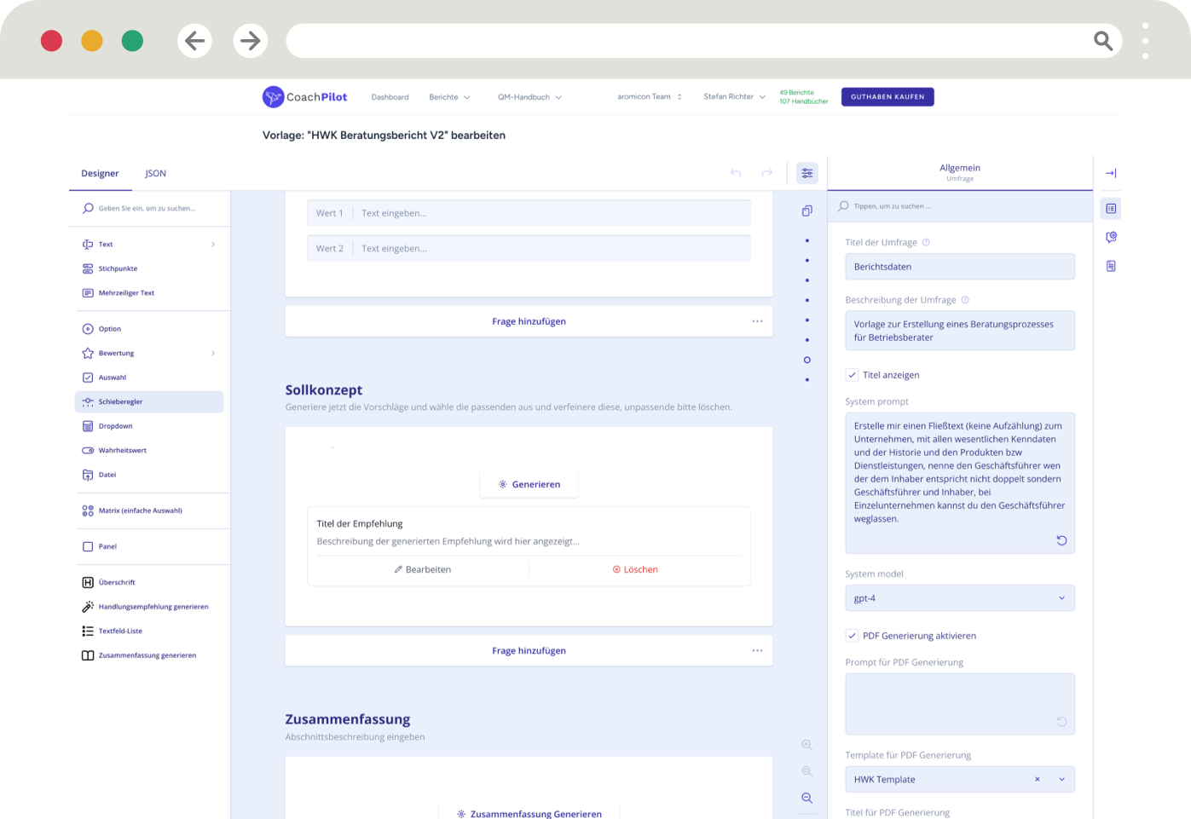Click help icon beside Beschreibung der Umfrage
This screenshot has width=1191, height=819.
[965, 300]
